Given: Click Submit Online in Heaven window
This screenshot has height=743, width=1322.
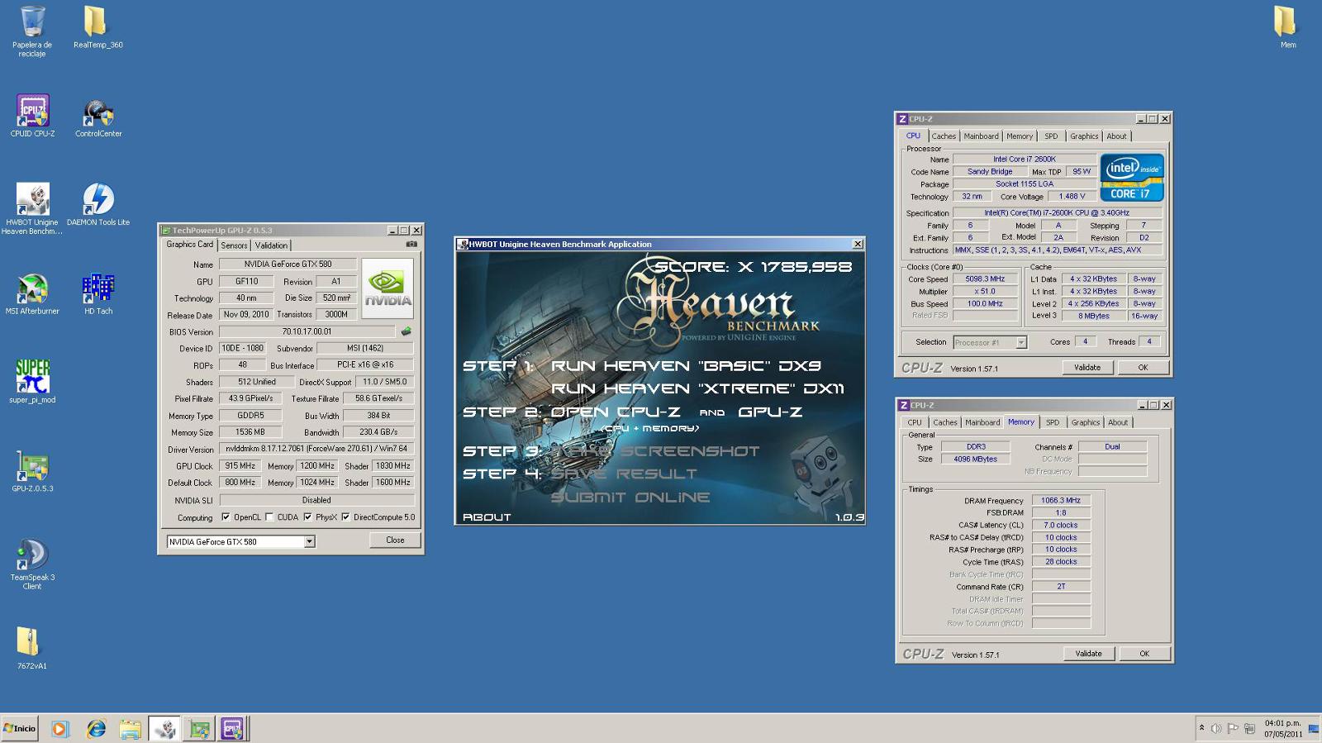Looking at the screenshot, I should [630, 498].
